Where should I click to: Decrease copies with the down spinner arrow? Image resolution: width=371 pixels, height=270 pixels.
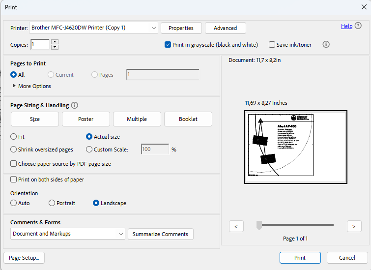click(55, 47)
